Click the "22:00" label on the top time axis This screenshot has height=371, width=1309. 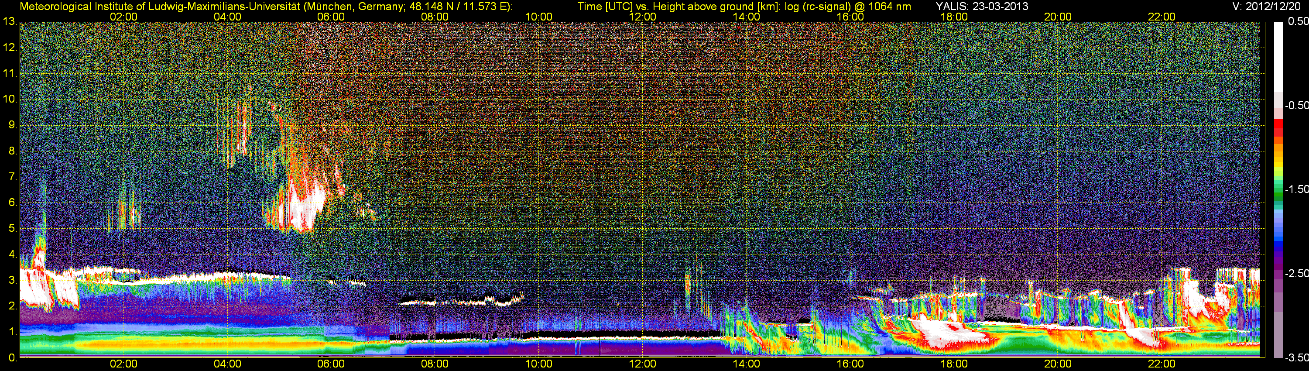(1162, 17)
